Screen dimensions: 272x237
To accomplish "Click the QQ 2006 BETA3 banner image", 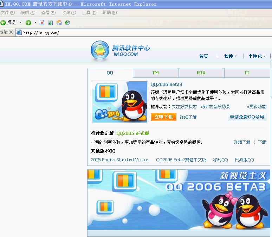I will 179,200.
